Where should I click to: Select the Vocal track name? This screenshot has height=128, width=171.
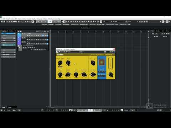(x=28, y=38)
